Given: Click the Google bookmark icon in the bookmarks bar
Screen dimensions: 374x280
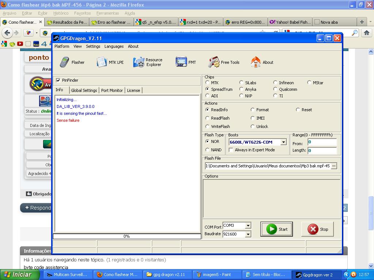Looking at the screenshot, I should (4, 44).
